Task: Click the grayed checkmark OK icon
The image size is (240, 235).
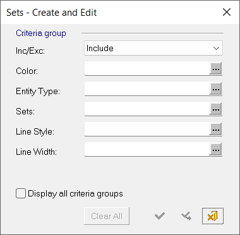Action: [160, 216]
